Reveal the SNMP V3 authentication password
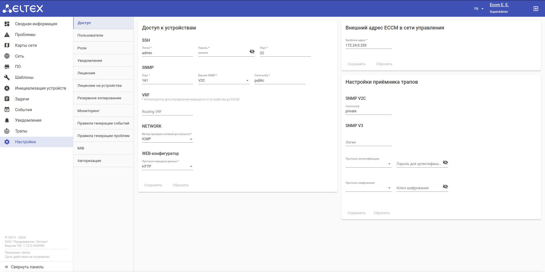 coord(445,163)
